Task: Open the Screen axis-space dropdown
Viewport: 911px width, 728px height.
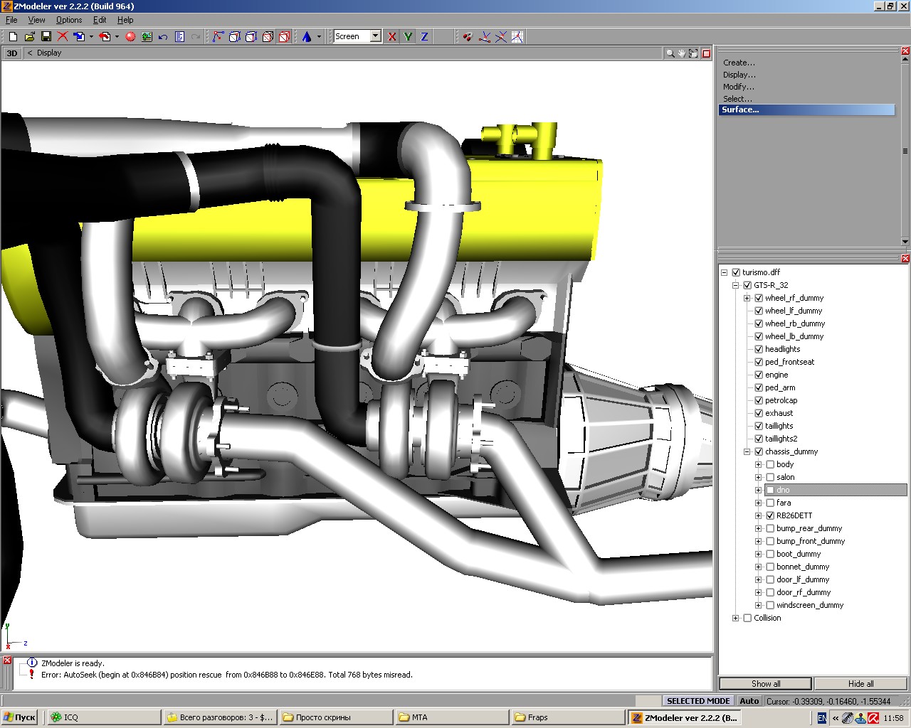Action: point(375,36)
